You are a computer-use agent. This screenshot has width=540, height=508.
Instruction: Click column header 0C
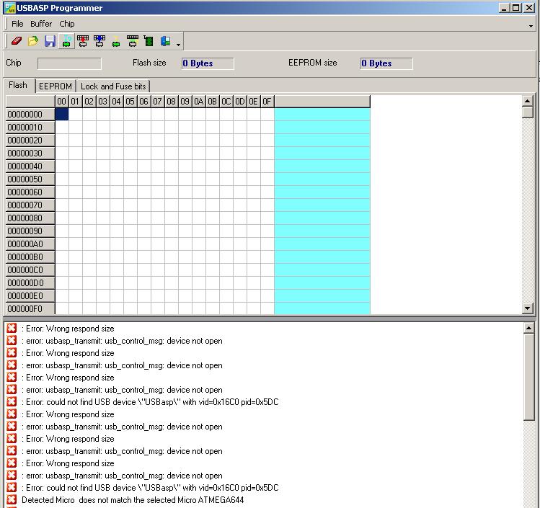click(226, 102)
